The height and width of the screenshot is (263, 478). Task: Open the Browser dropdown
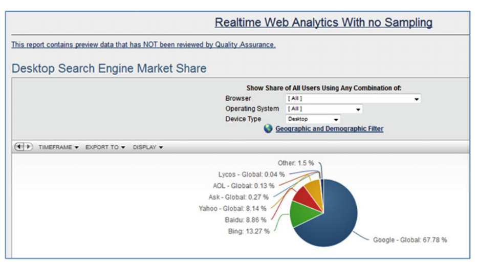coord(353,99)
